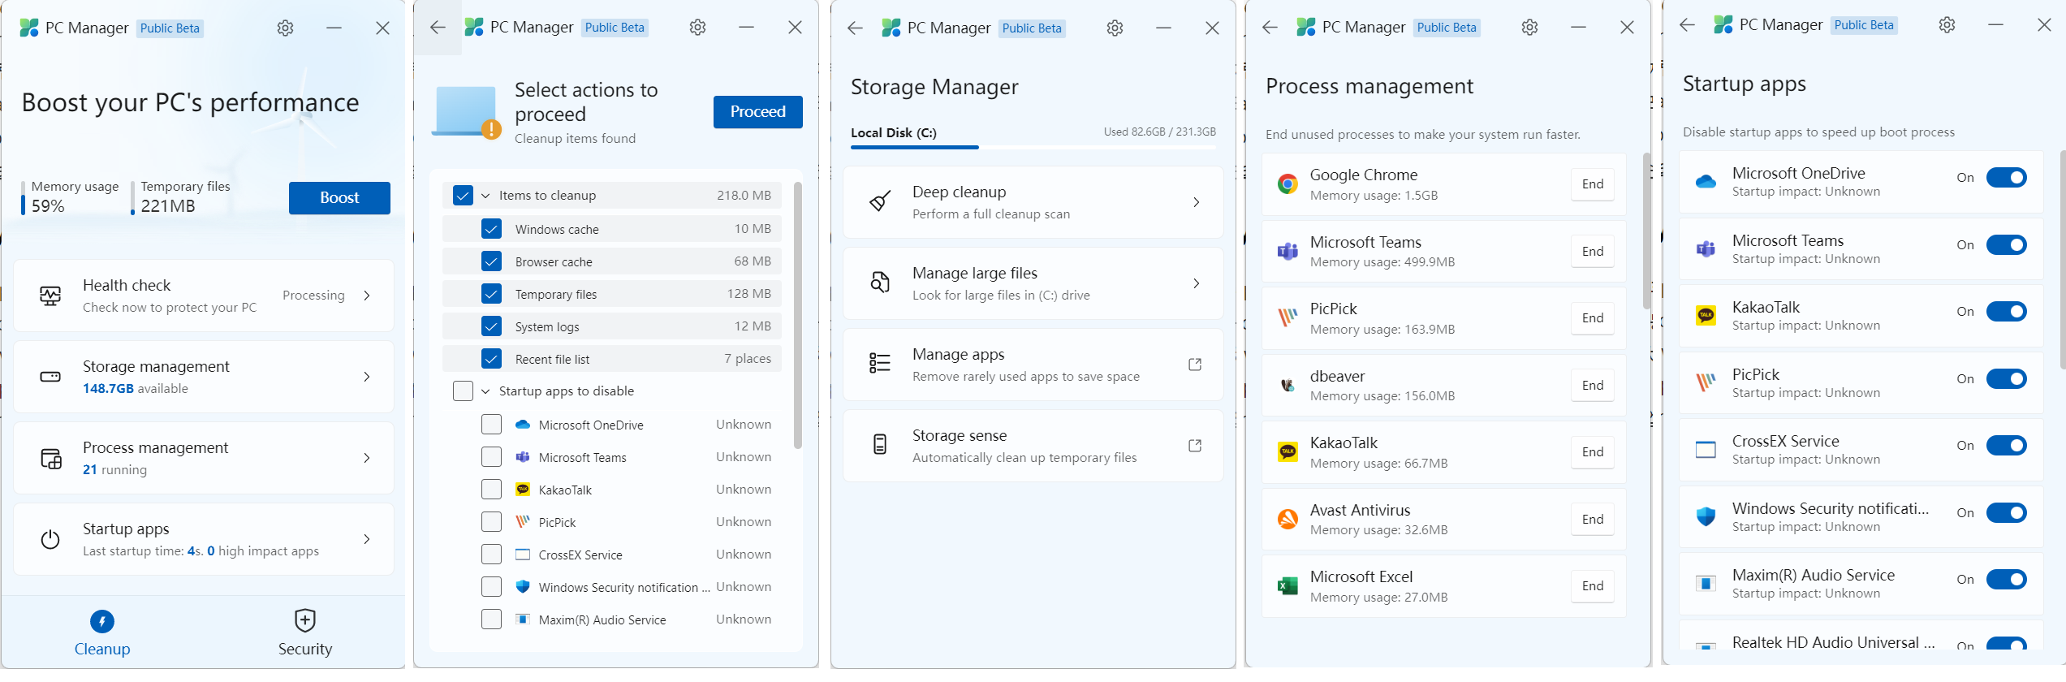2066x682 pixels.
Task: Go back from the Select actions cleanup window
Action: pyautogui.click(x=438, y=28)
